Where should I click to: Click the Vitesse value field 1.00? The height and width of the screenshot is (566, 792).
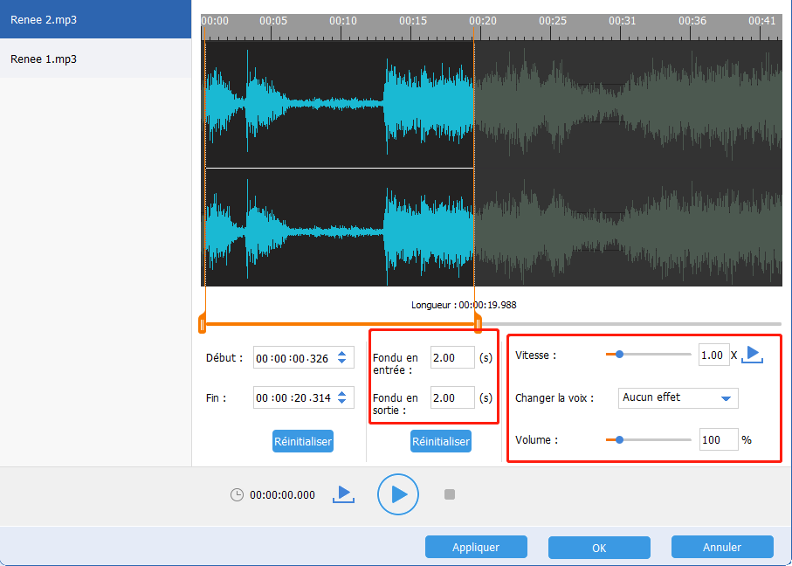(x=714, y=355)
